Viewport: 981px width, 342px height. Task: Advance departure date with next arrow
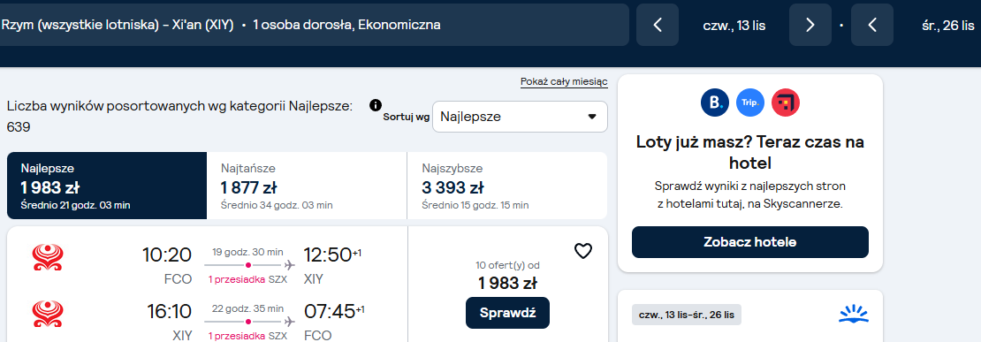[810, 25]
